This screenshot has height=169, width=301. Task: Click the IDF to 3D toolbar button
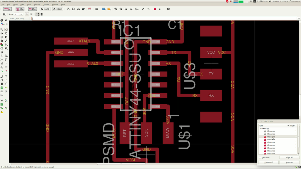point(32,9)
